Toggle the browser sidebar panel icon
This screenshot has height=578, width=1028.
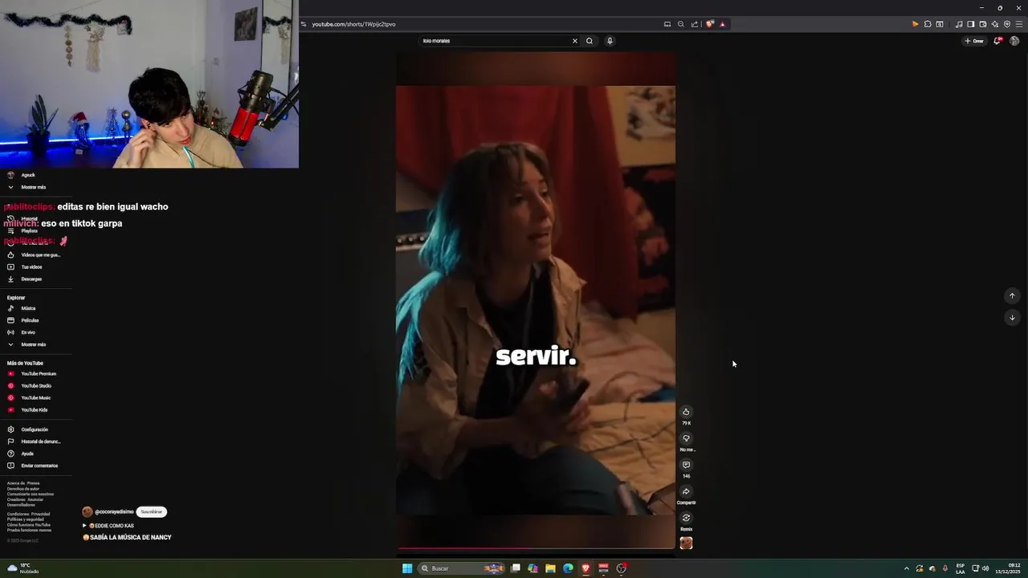coord(971,24)
